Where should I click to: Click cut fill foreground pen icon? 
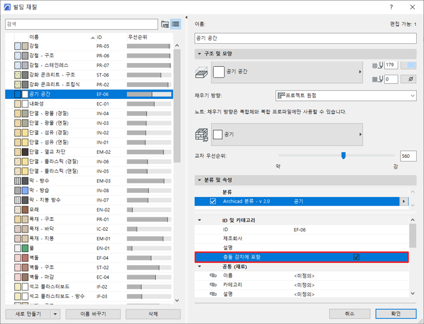click(x=378, y=65)
